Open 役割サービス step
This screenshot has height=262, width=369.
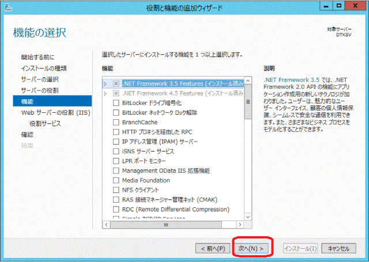pyautogui.click(x=45, y=123)
